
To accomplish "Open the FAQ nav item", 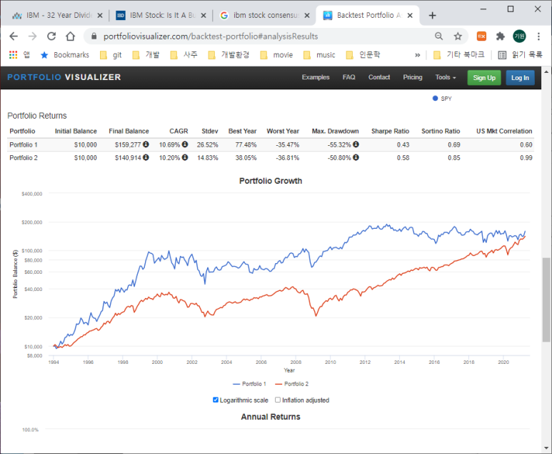I will (x=349, y=77).
